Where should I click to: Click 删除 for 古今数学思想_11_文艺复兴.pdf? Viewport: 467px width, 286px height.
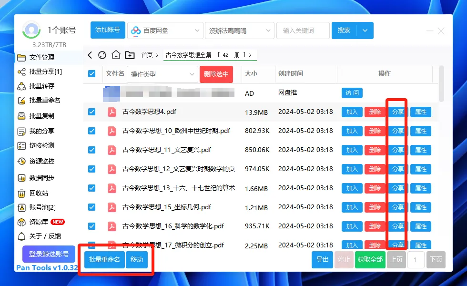point(375,150)
